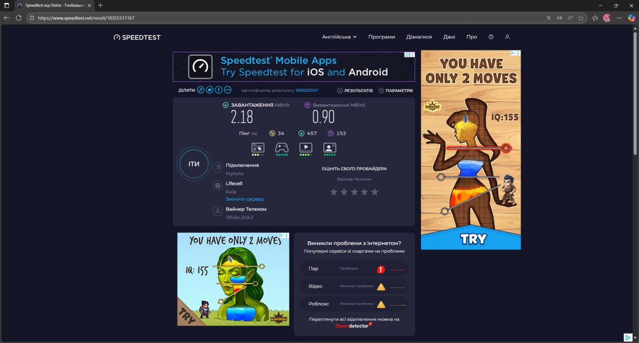
Task: Copy result link via share link icon
Action: pos(201,90)
